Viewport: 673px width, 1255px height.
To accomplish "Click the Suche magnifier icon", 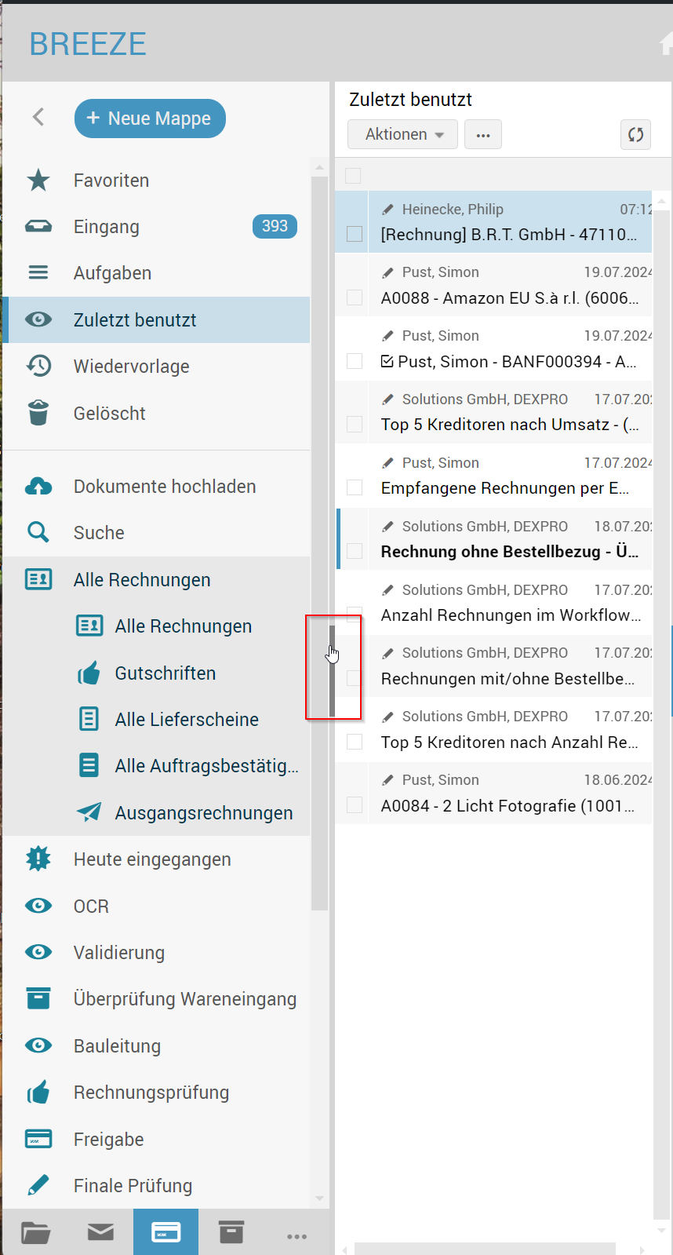I will (x=38, y=533).
